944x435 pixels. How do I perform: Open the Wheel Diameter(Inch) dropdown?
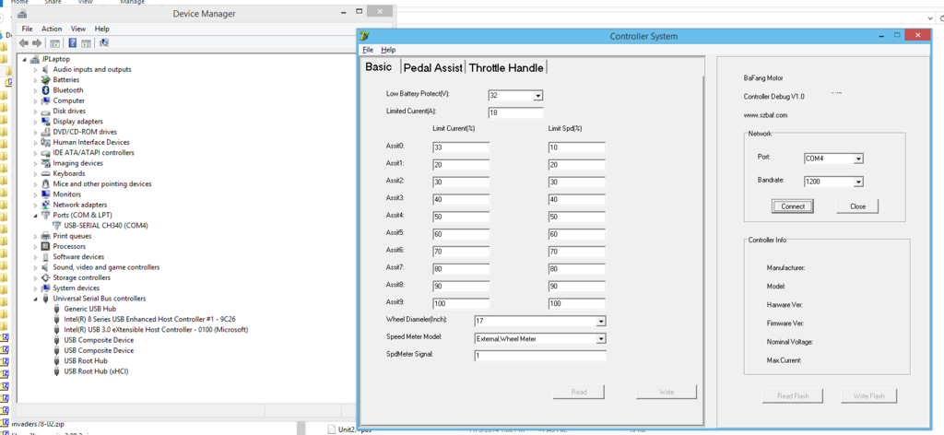point(601,322)
